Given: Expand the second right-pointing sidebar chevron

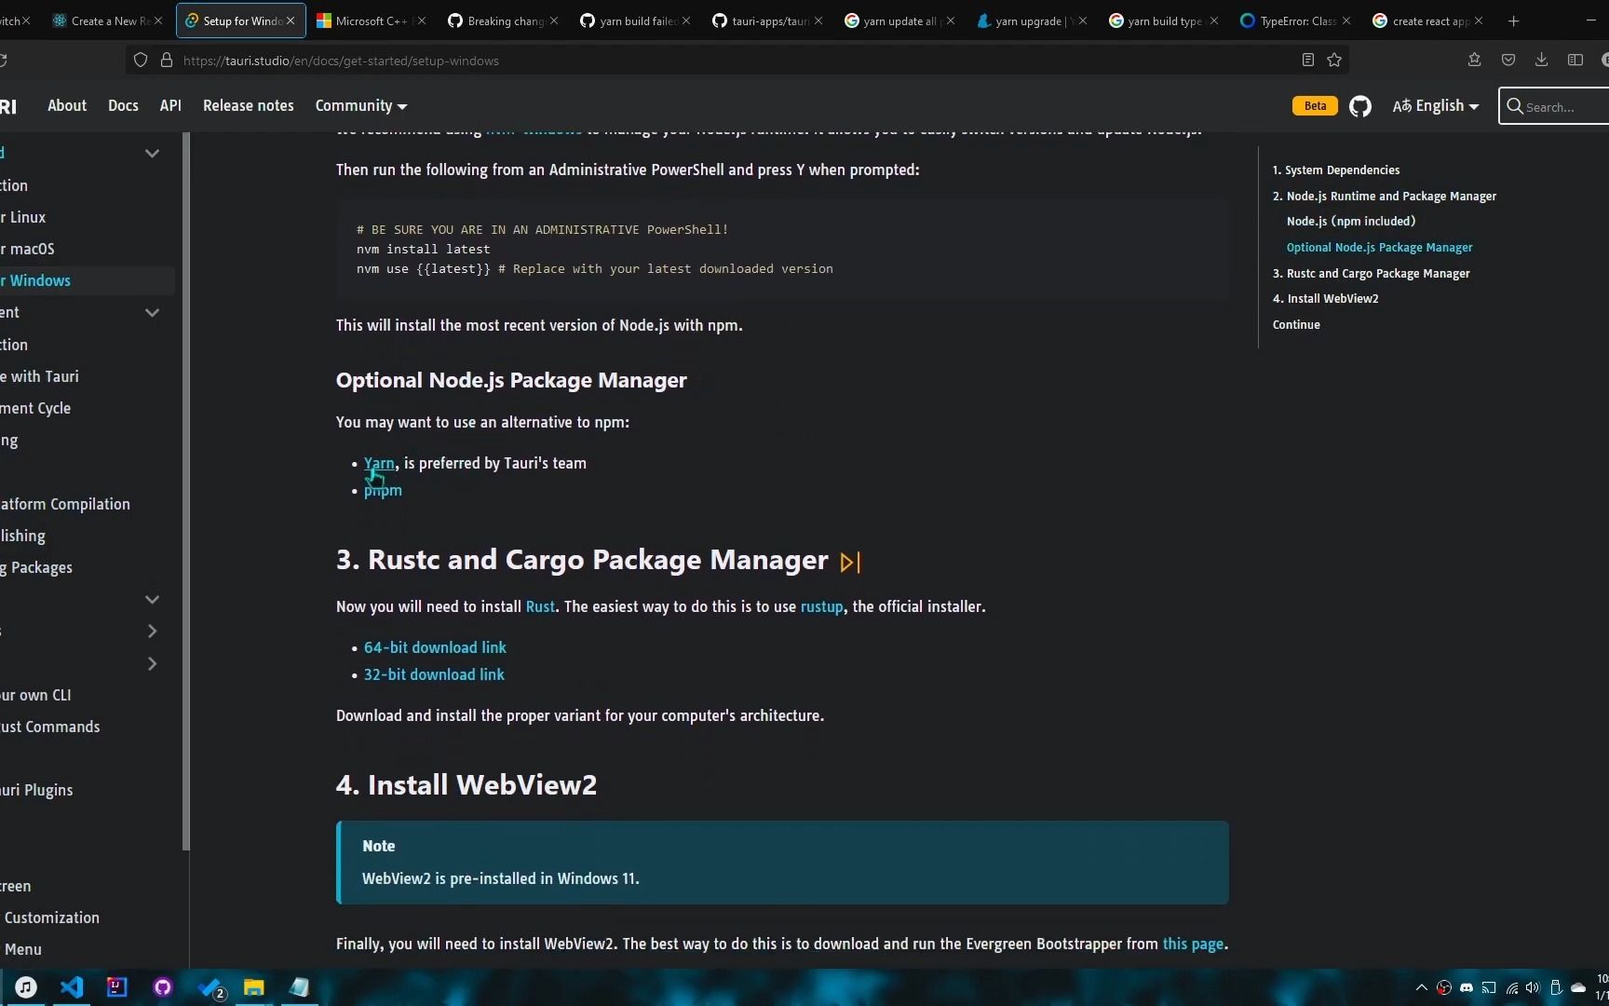Looking at the screenshot, I should pyautogui.click(x=152, y=664).
